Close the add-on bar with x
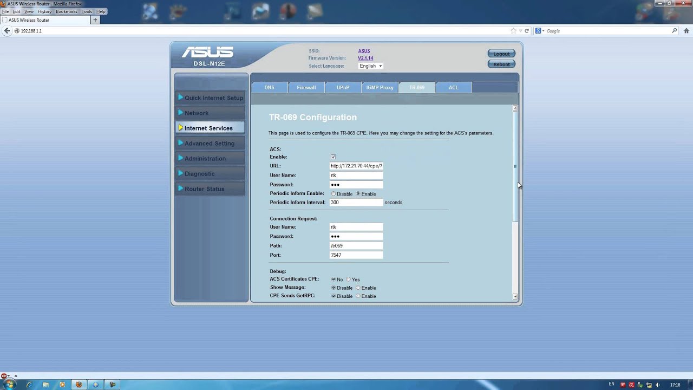The image size is (693, 390). tap(16, 375)
